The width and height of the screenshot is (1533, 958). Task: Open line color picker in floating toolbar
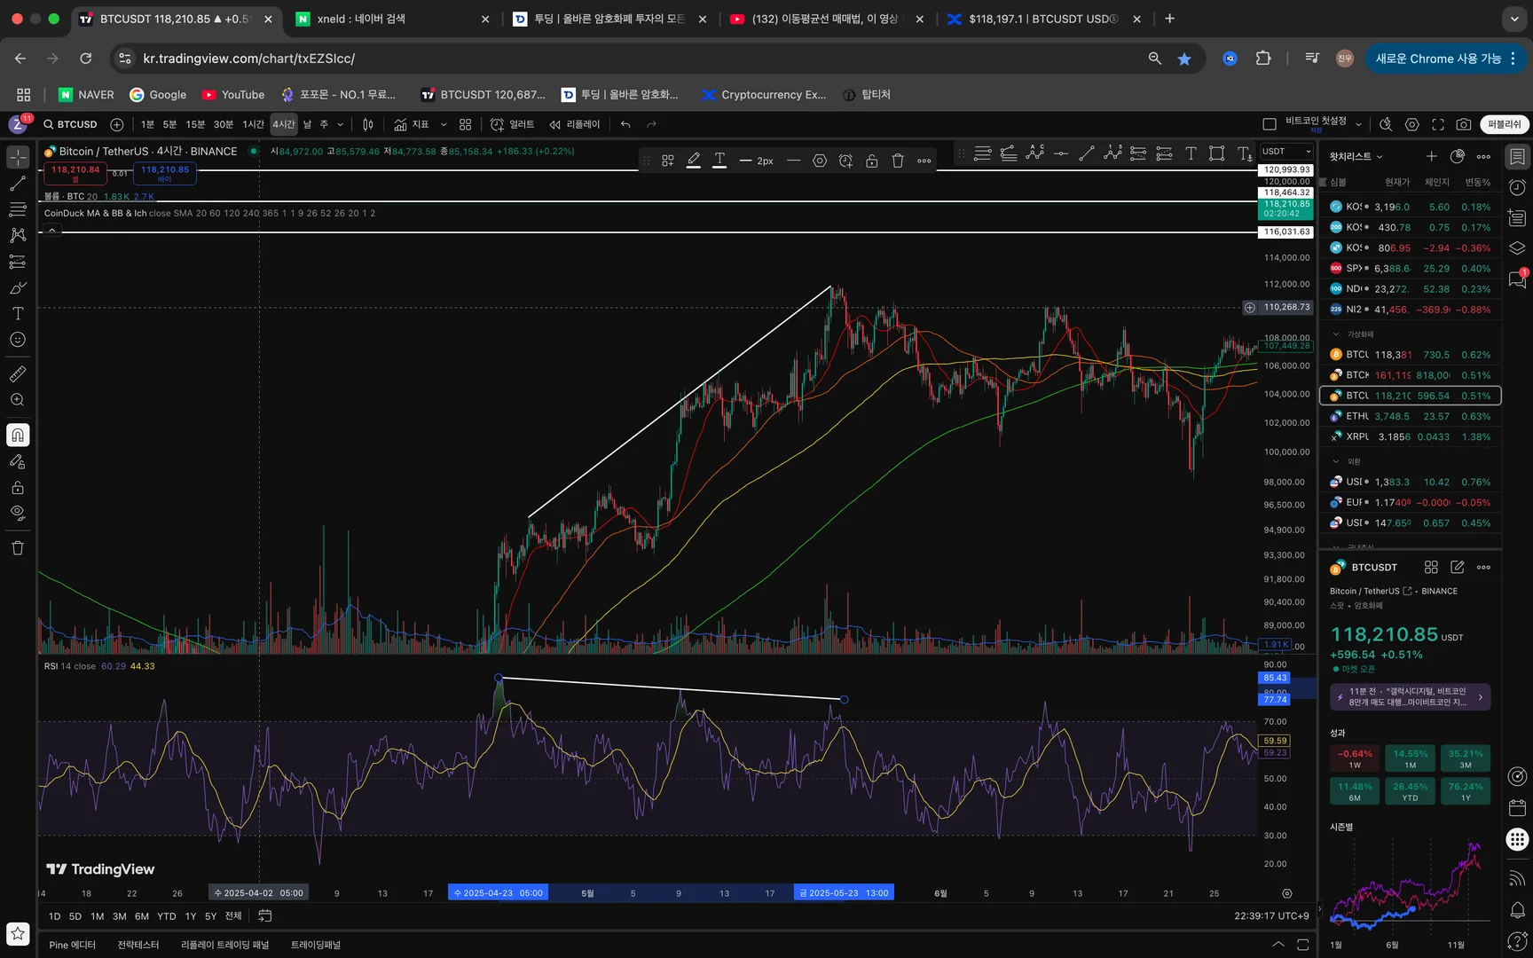click(694, 161)
